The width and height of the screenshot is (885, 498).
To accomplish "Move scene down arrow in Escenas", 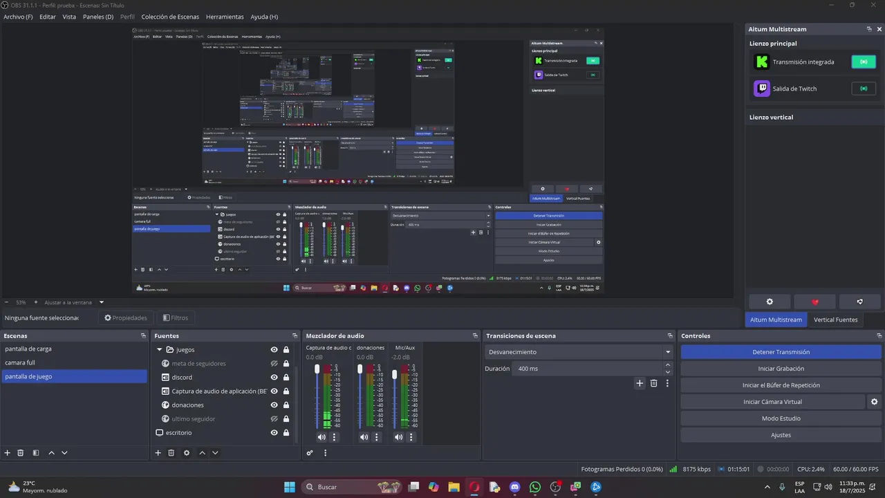I will click(64, 453).
